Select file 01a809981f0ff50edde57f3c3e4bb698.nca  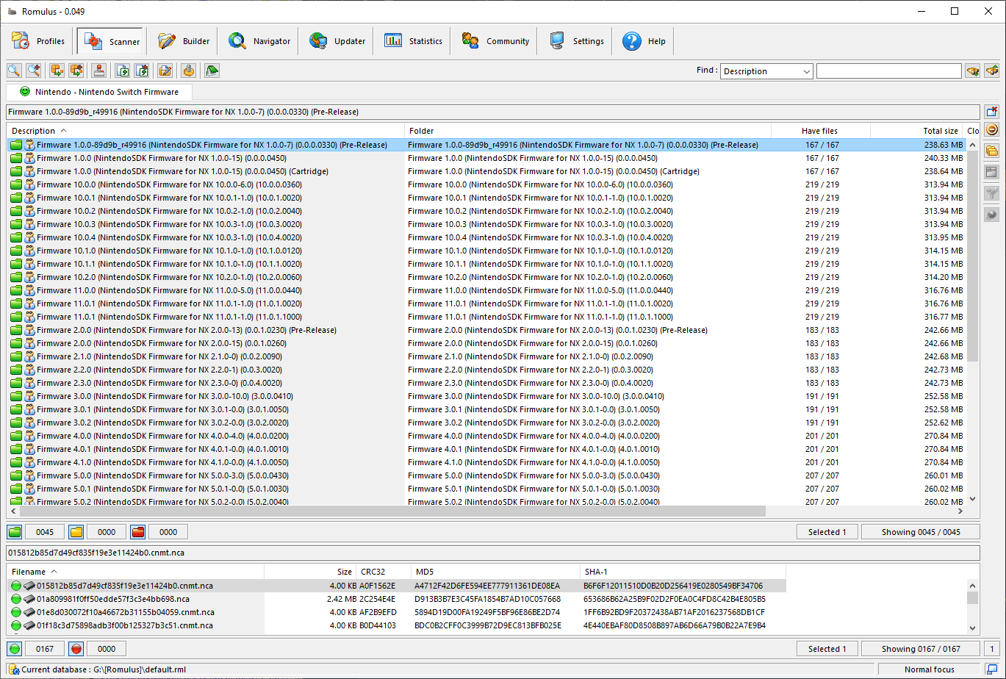(397, 599)
